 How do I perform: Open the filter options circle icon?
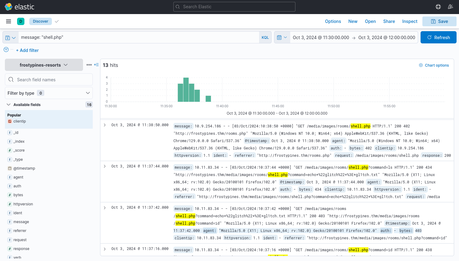pyautogui.click(x=6, y=50)
